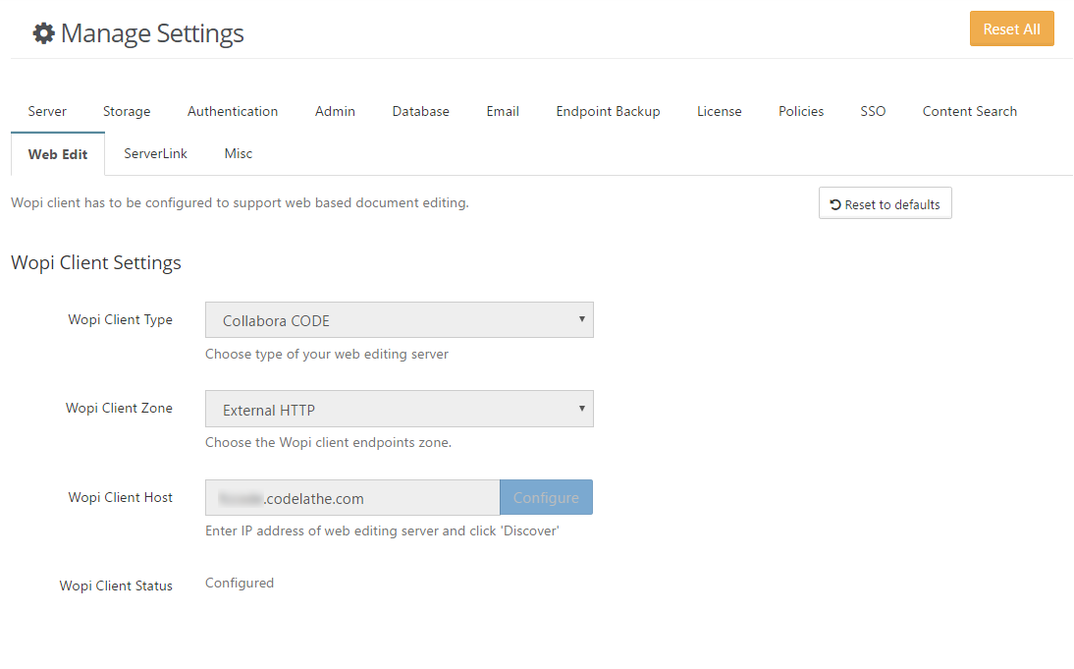Select the Policies tab
1074x669 pixels.
pos(801,111)
